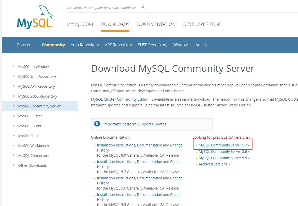Open MySQL Yum Repository sidebar link
This screenshot has height=206, width=298.
tap(37, 77)
